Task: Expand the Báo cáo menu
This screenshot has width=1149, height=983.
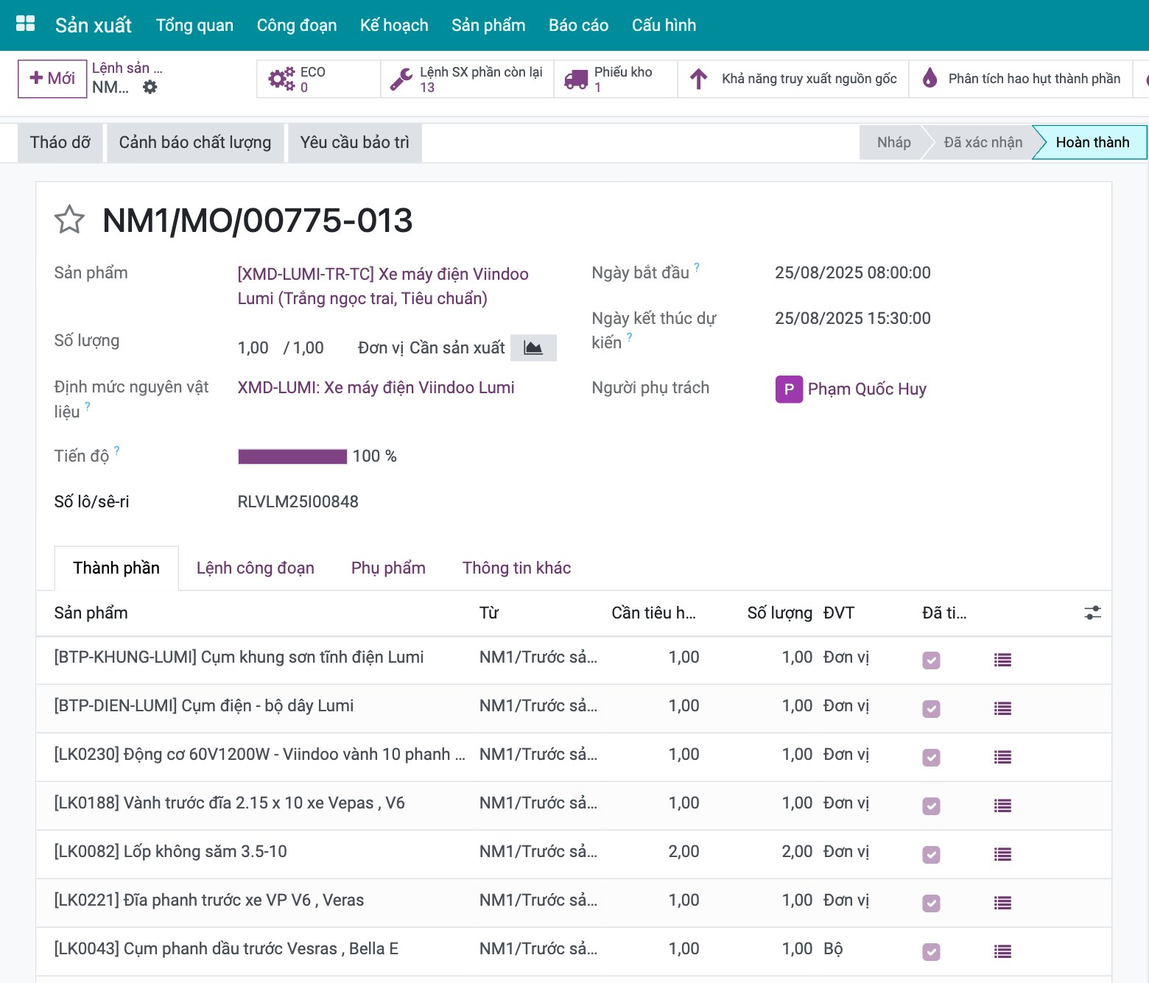Action: pos(578,25)
